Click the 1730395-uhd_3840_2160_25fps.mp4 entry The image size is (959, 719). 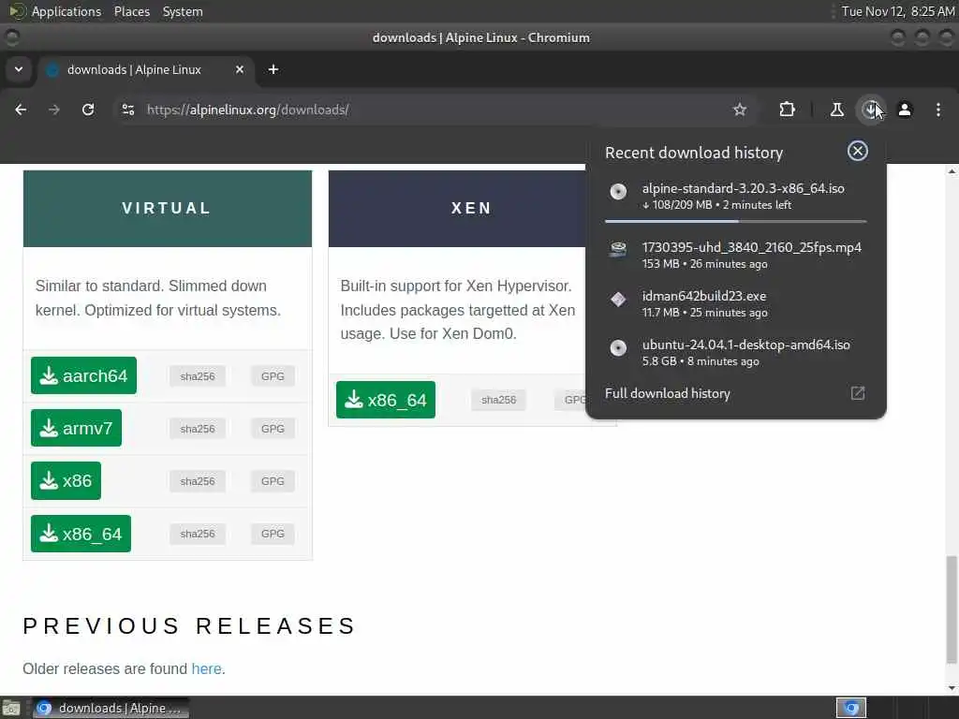(736, 255)
